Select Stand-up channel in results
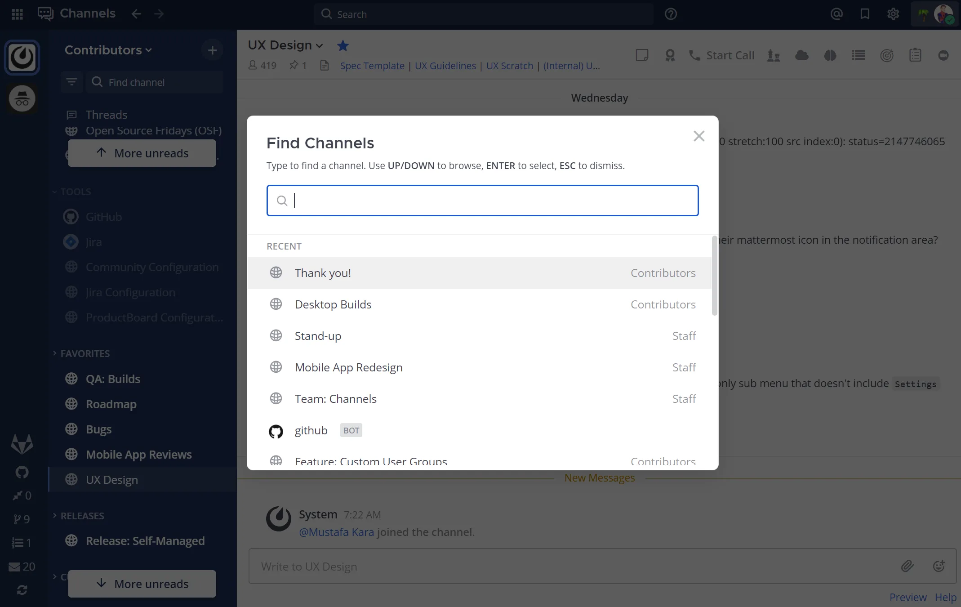The image size is (961, 607). tap(479, 336)
